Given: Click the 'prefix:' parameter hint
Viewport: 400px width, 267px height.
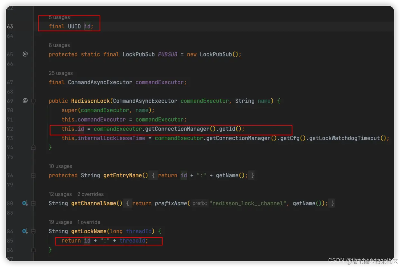Looking at the screenshot, I should coord(200,203).
